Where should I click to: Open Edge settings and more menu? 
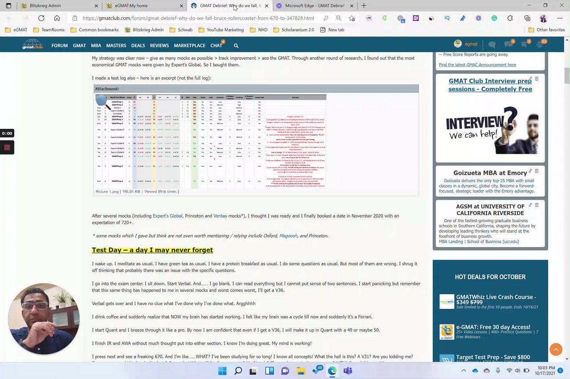tap(560, 18)
